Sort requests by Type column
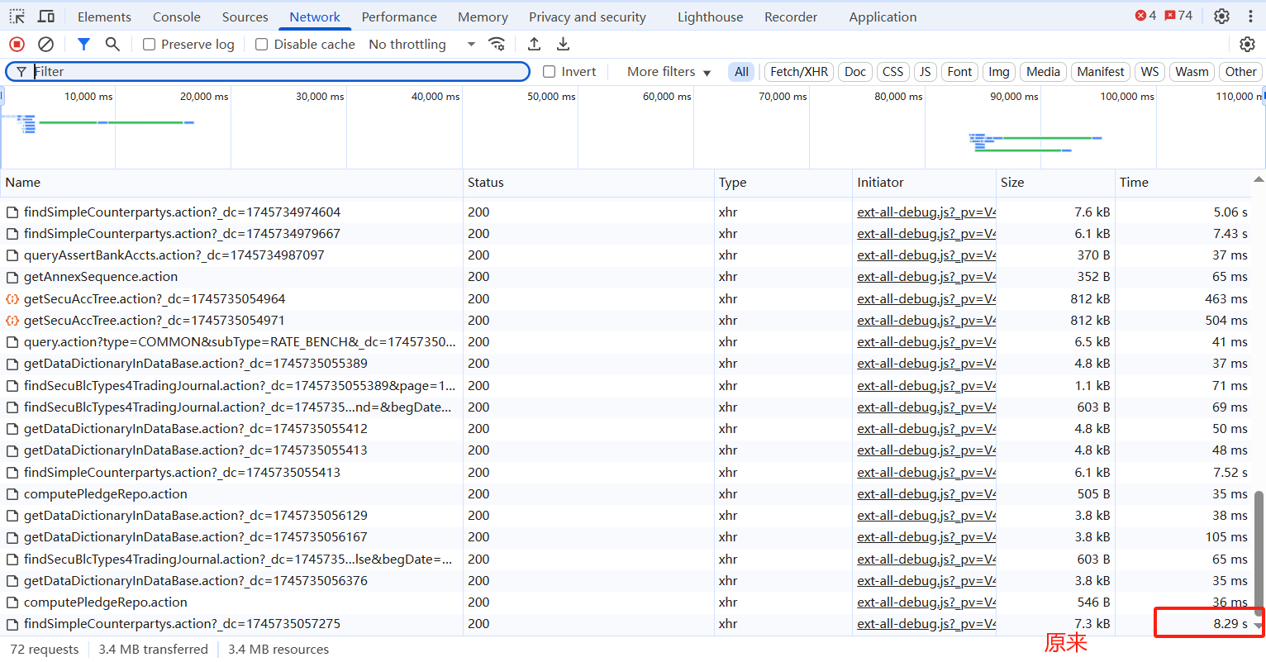This screenshot has height=662, width=1266. coord(783,183)
